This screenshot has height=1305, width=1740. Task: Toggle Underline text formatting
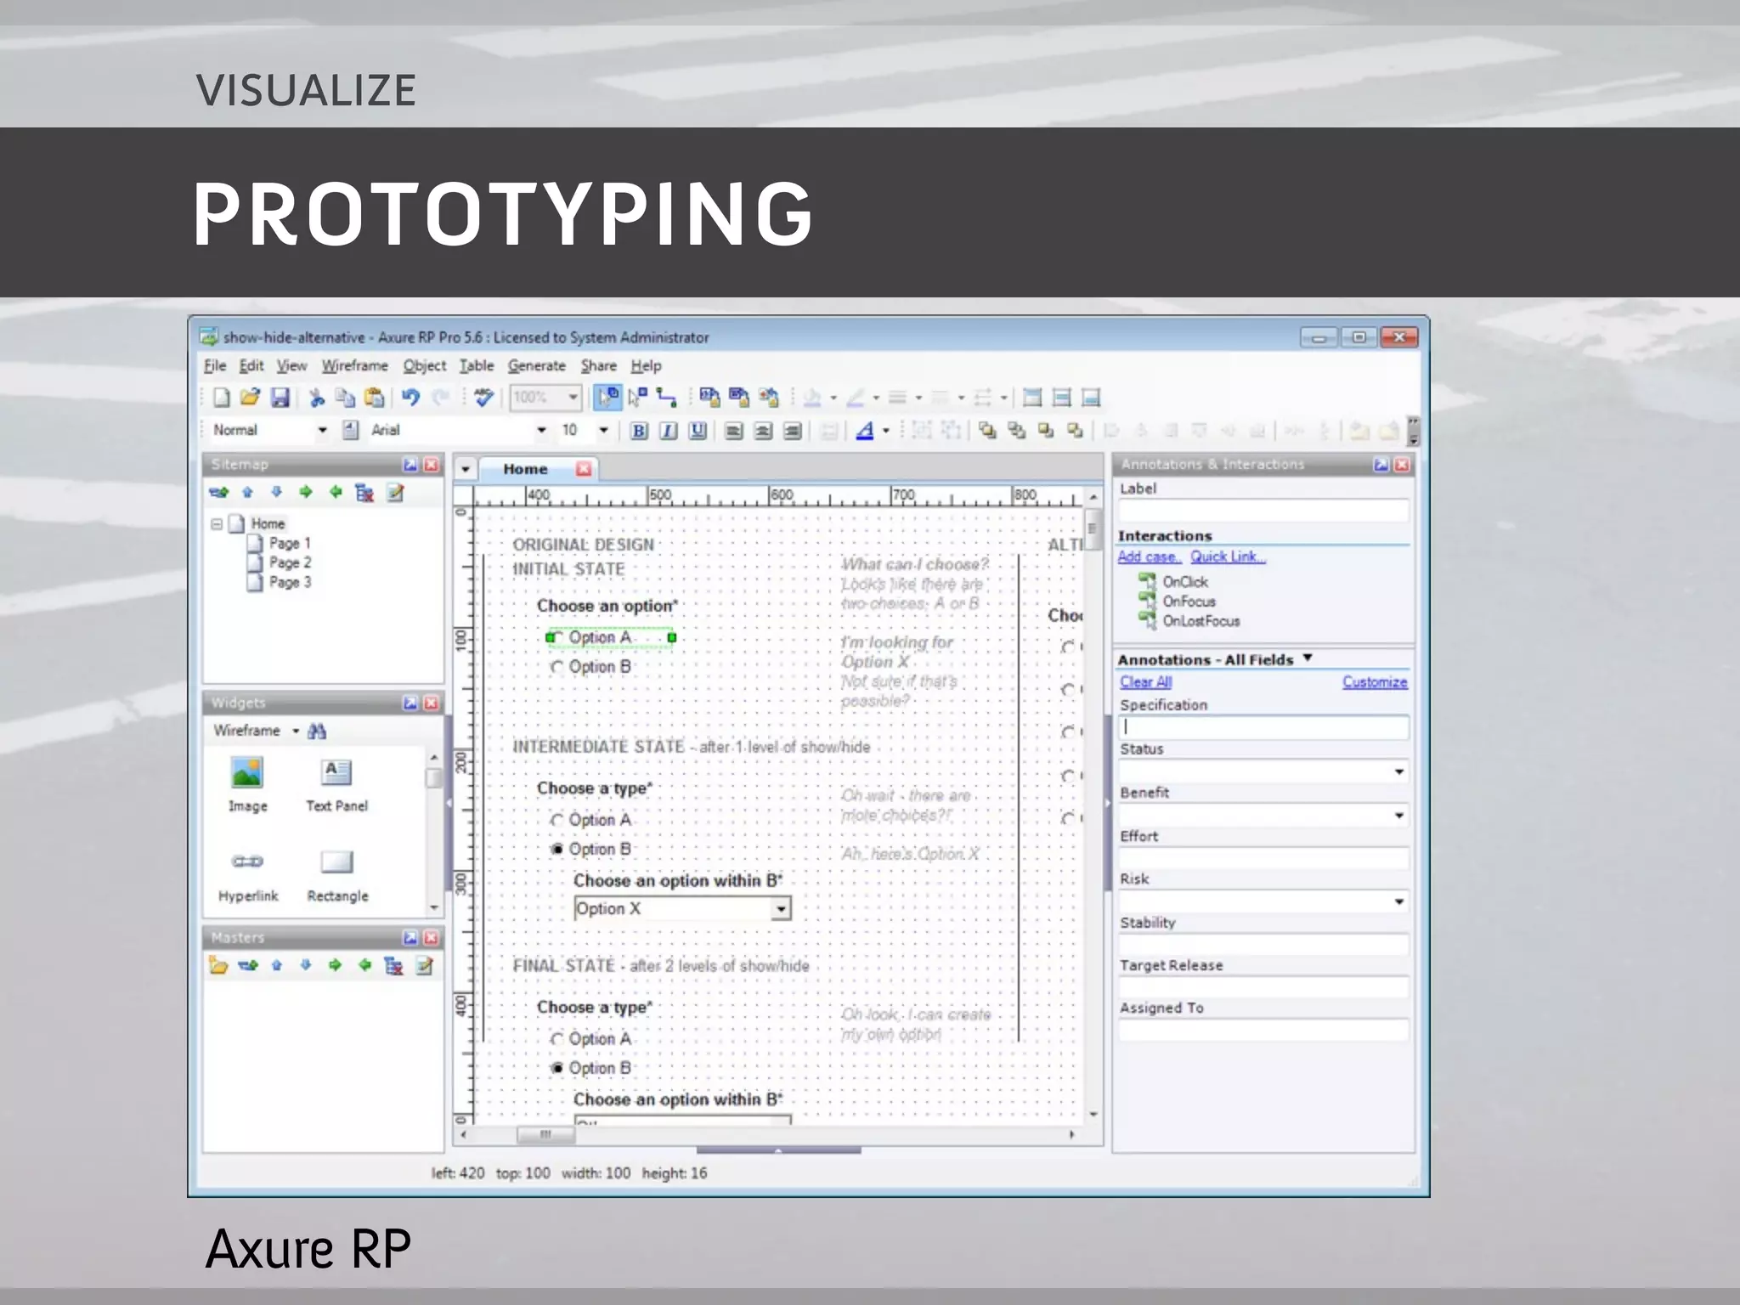(x=698, y=431)
